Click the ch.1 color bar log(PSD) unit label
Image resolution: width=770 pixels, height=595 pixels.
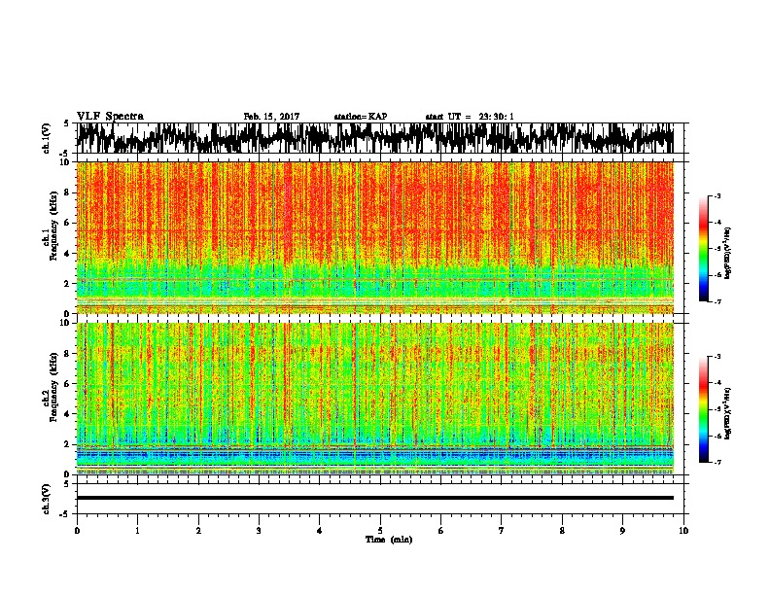tap(728, 253)
